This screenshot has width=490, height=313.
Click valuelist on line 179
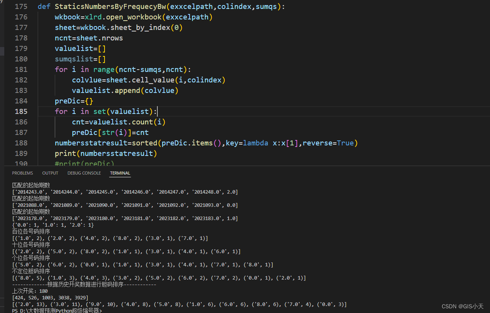[x=74, y=49]
